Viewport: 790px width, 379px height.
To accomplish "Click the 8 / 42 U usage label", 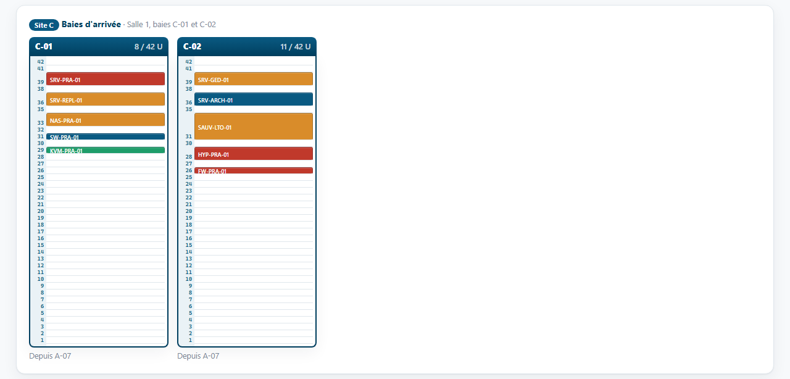I will pos(149,47).
